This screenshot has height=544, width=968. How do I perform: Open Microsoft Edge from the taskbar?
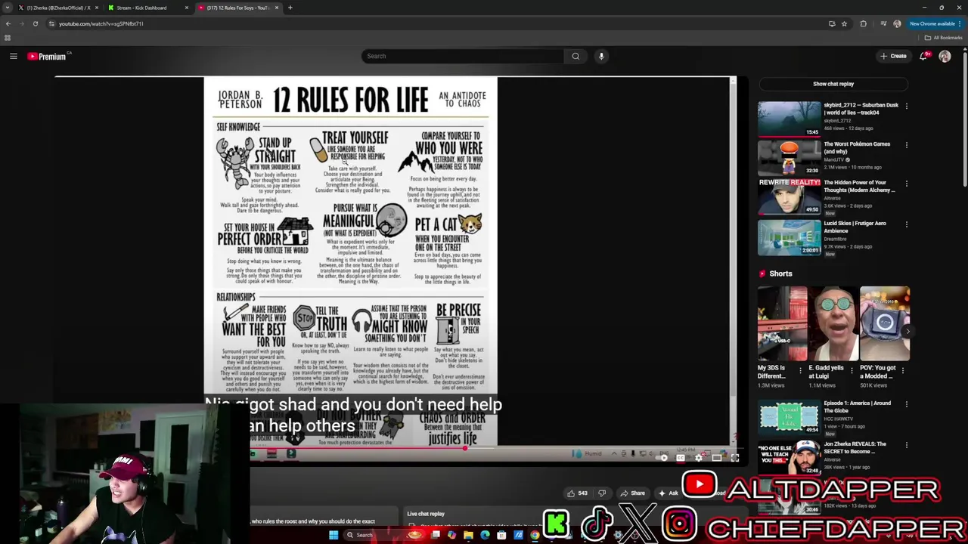(485, 535)
